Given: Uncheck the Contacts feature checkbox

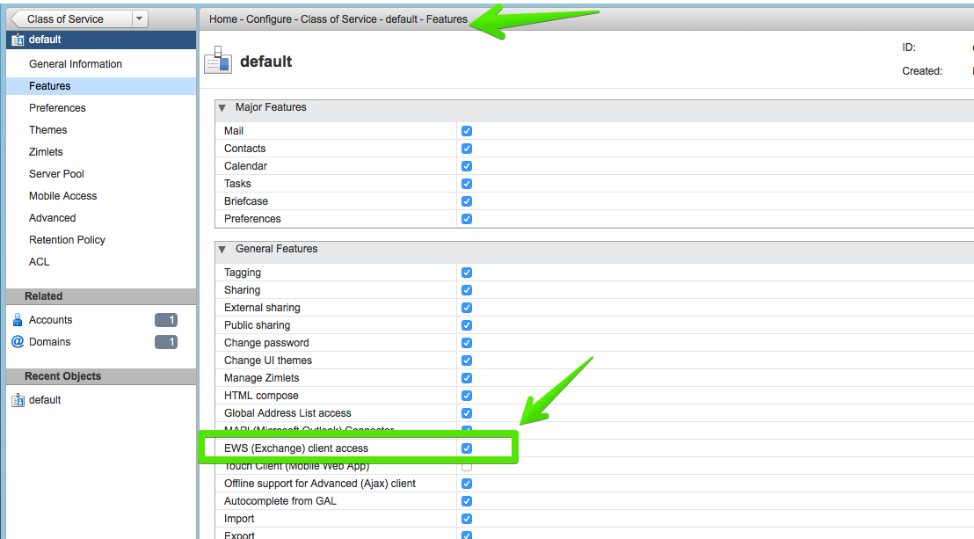Looking at the screenshot, I should pyautogui.click(x=467, y=149).
